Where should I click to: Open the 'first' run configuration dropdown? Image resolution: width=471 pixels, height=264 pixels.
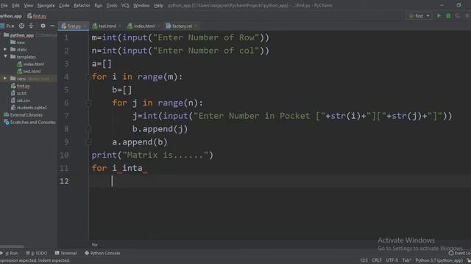419,16
